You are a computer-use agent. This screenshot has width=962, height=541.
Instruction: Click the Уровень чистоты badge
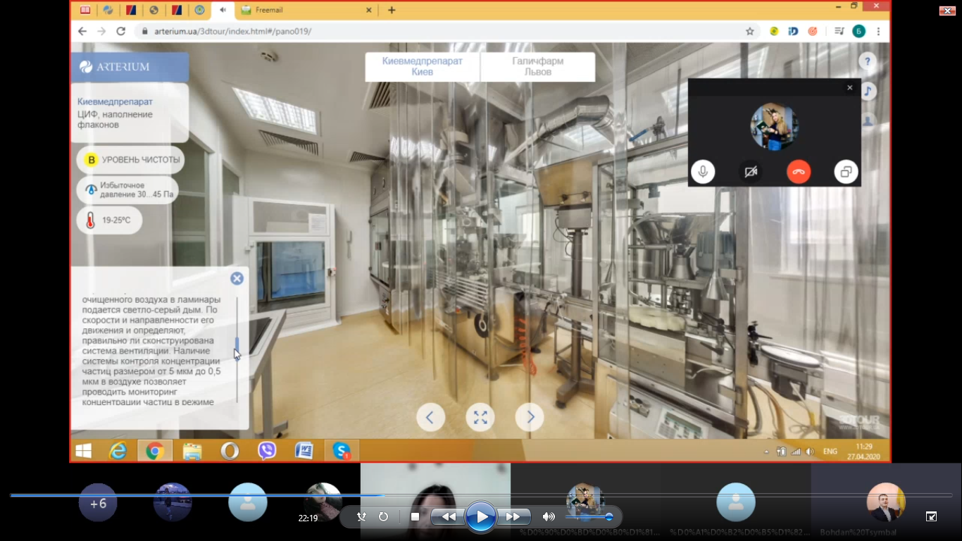pyautogui.click(x=131, y=160)
